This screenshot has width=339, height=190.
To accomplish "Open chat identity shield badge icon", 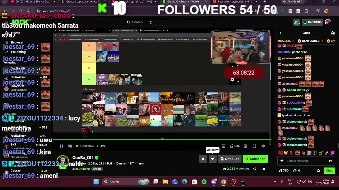I will coord(282,161).
